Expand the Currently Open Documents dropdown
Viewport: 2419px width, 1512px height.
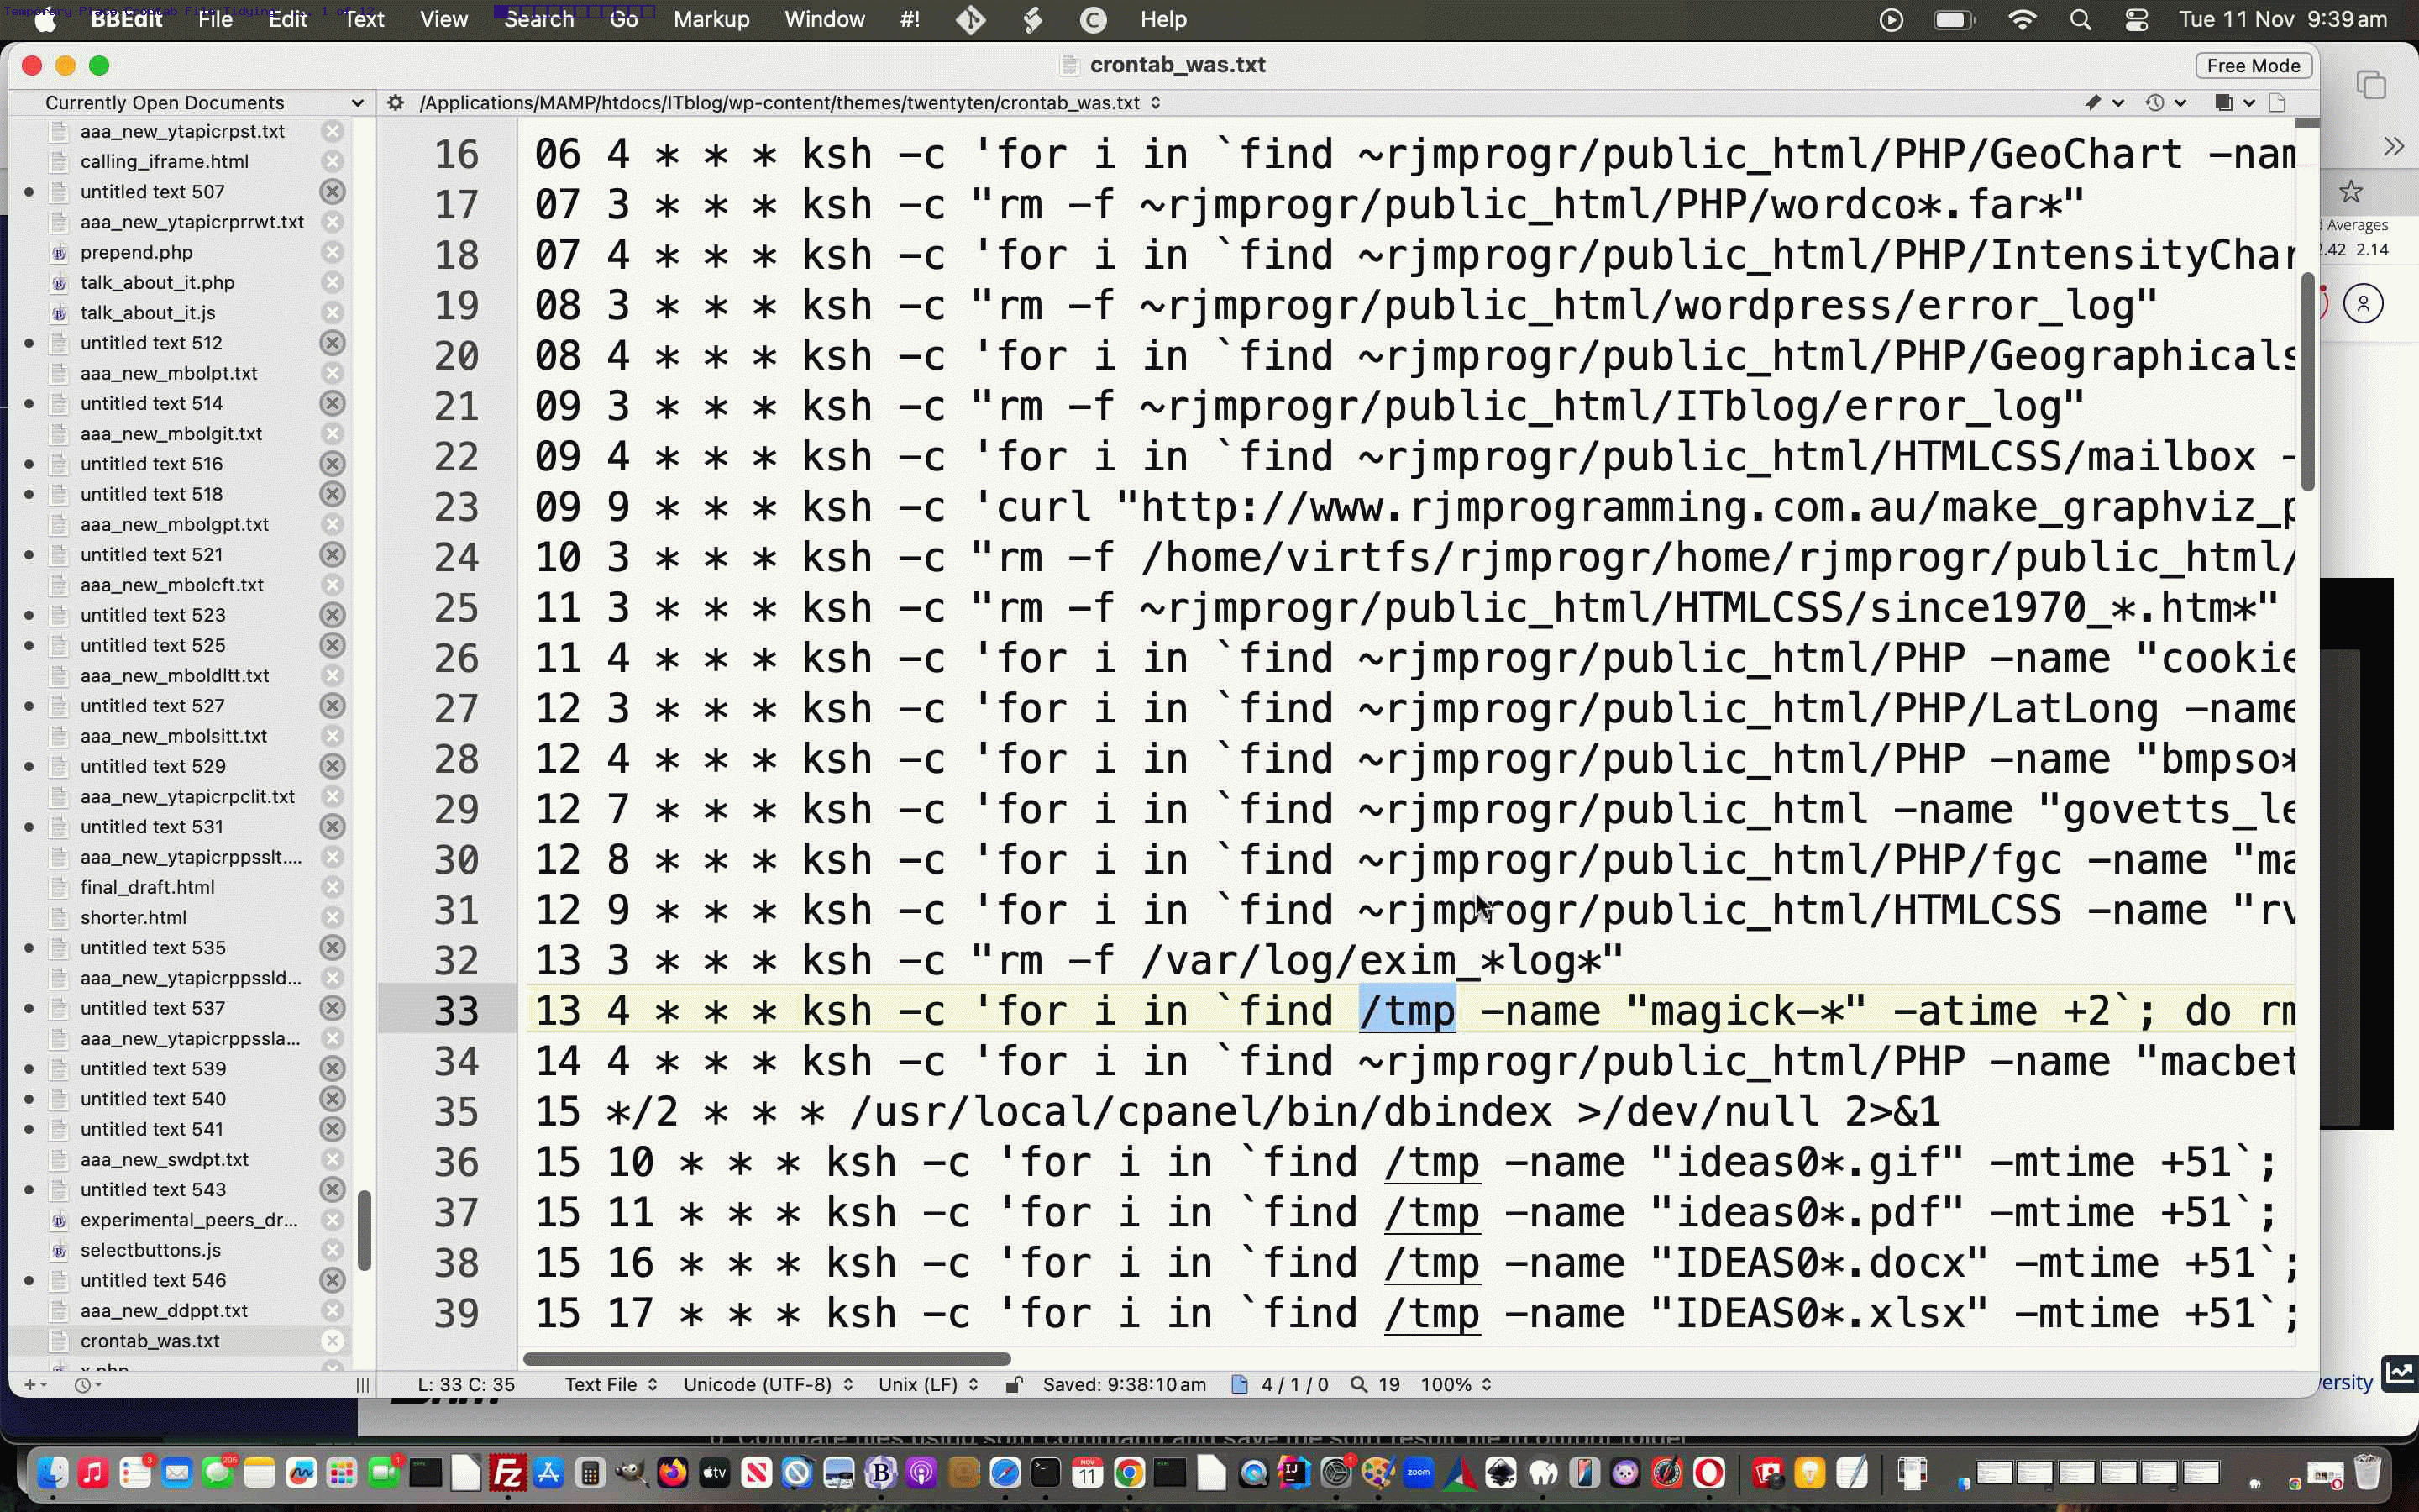(203, 103)
